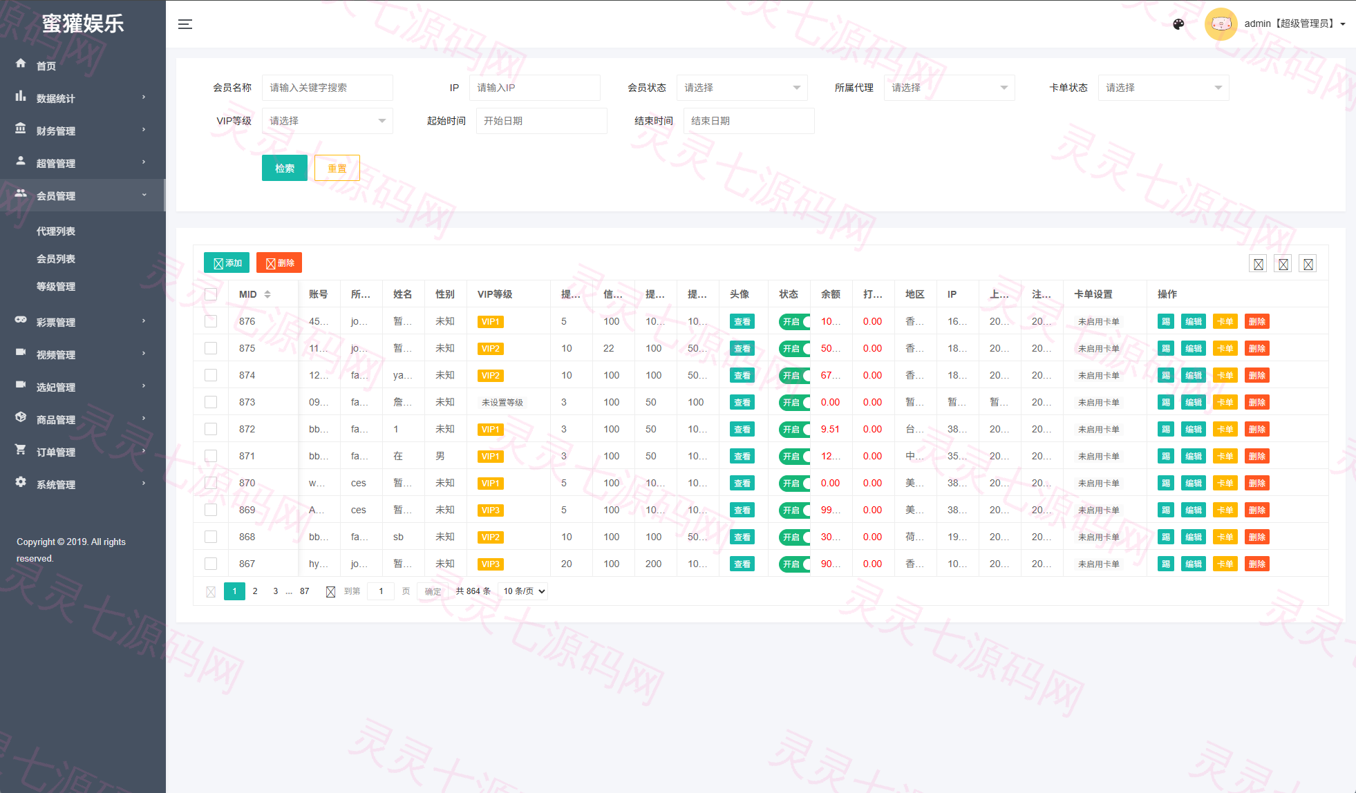1356x793 pixels.
Task: Open the 10 条/页 page size selector
Action: tap(523, 591)
